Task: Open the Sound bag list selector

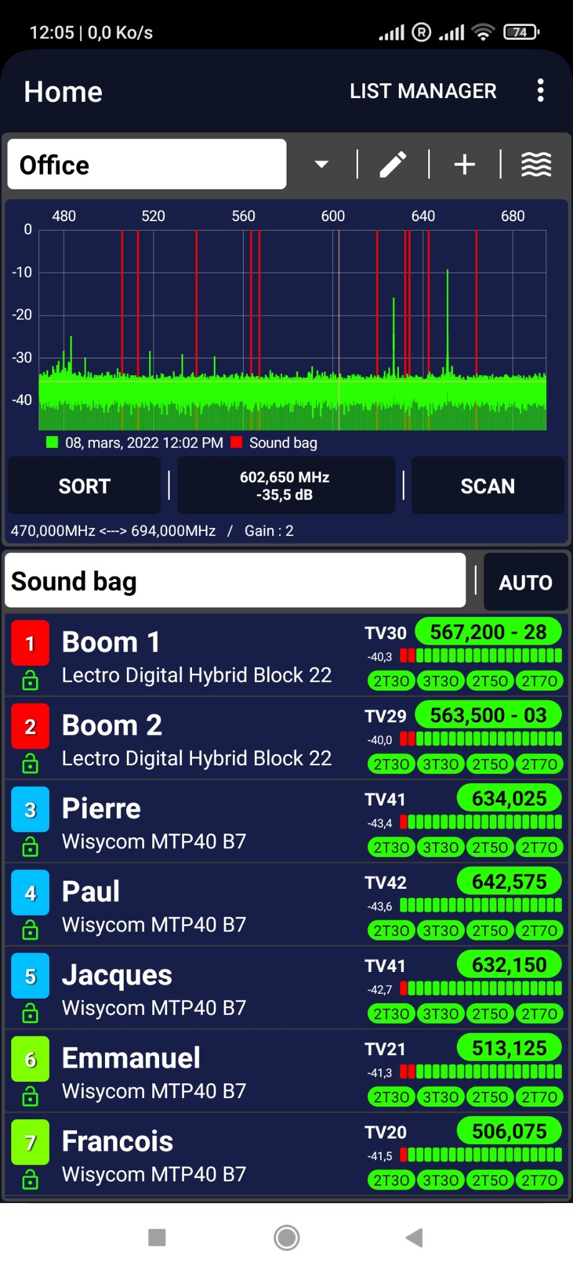Action: pos(235,581)
